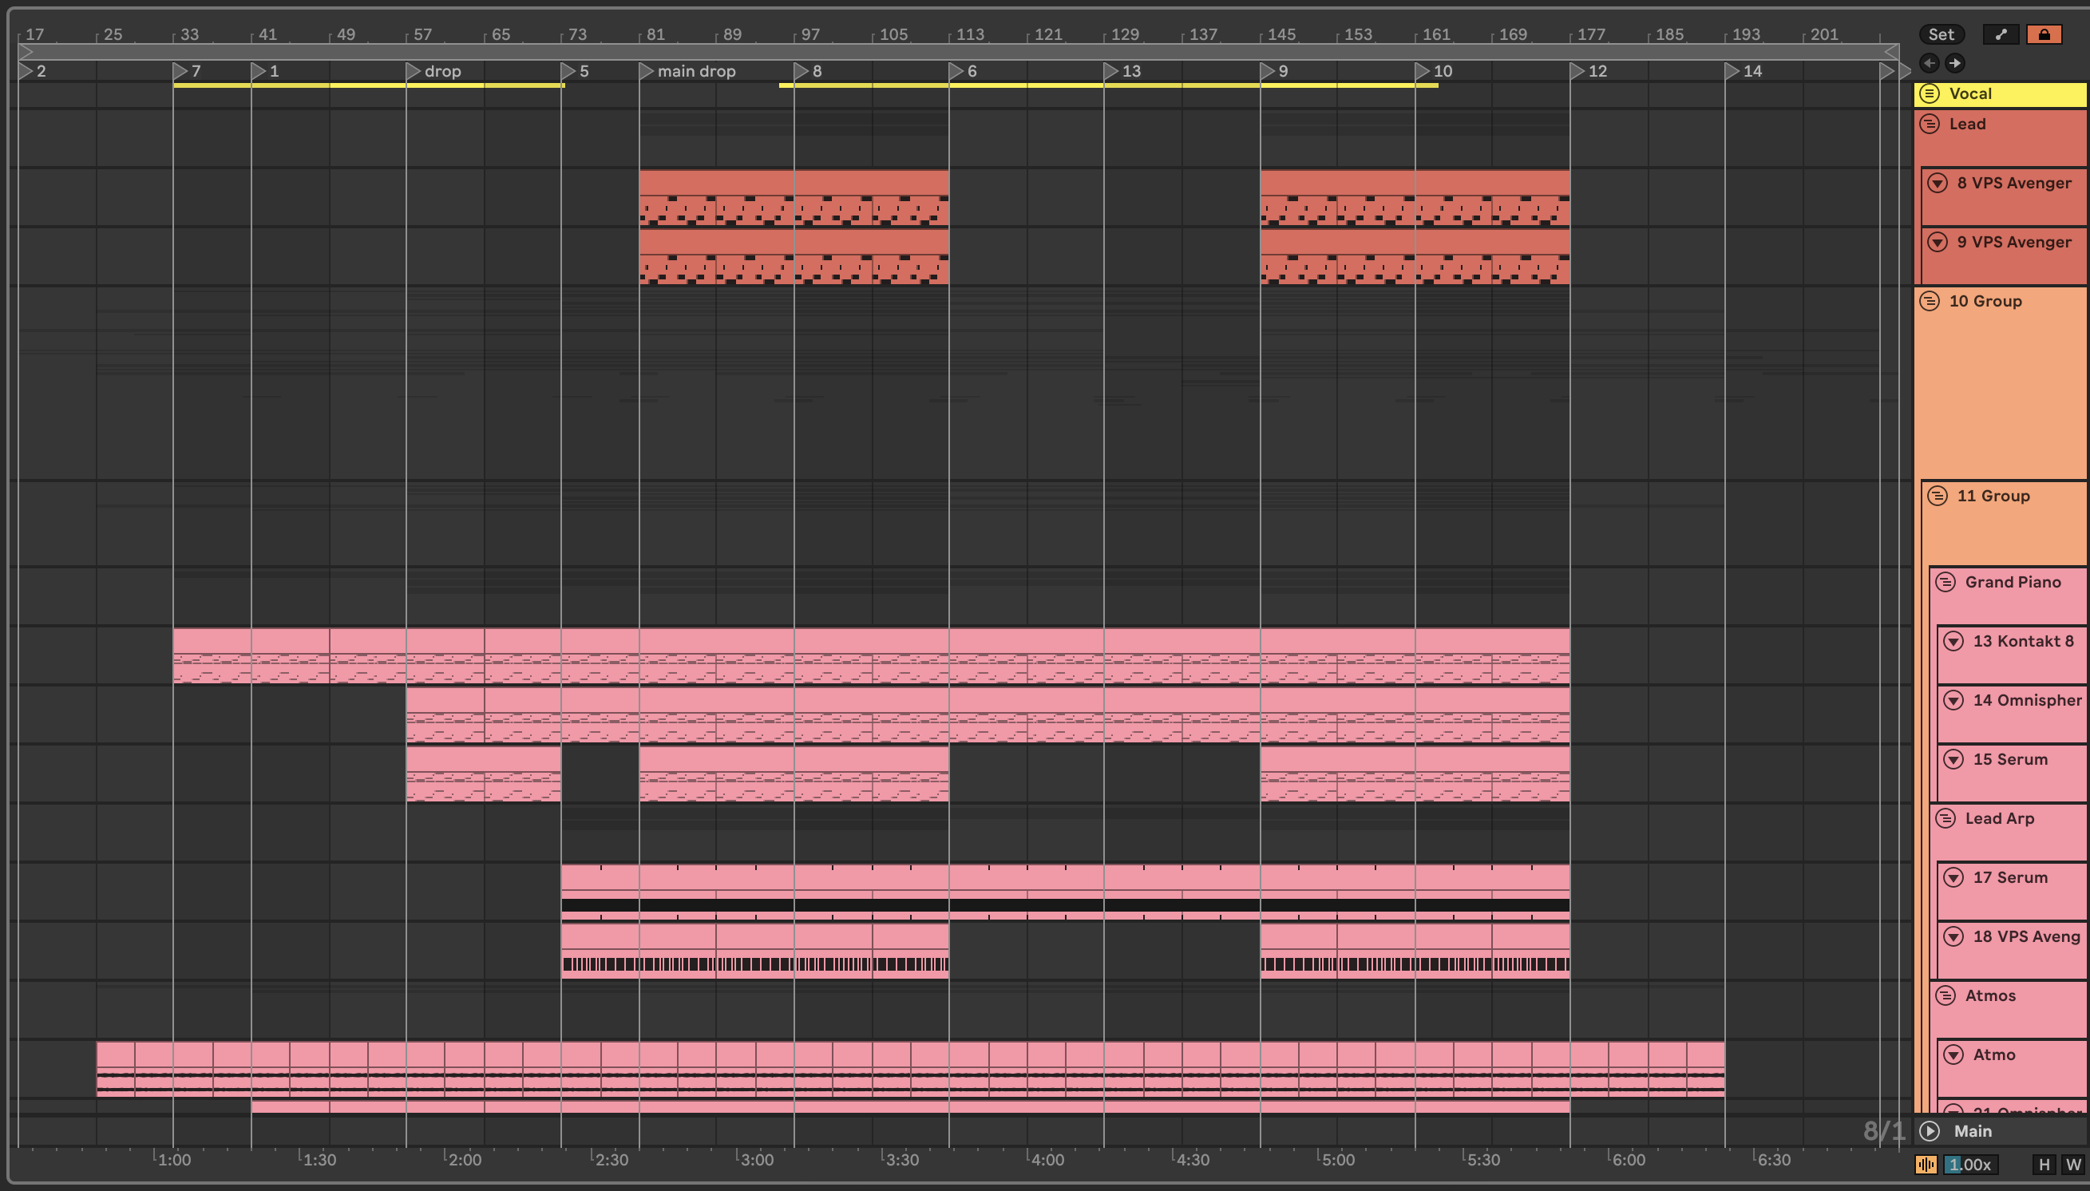The width and height of the screenshot is (2090, 1191).
Task: Jump to the 'main drop' locator
Action: [646, 72]
